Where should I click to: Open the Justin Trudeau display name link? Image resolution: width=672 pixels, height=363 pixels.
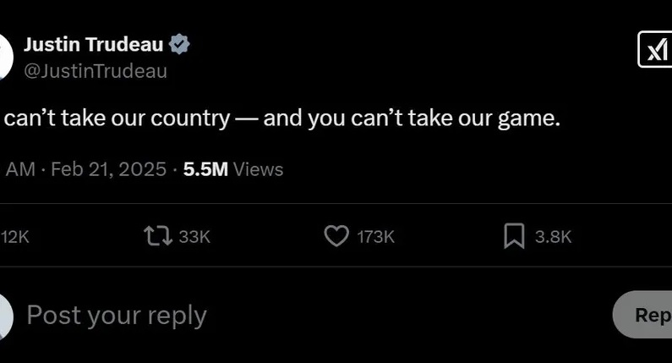[x=94, y=45]
